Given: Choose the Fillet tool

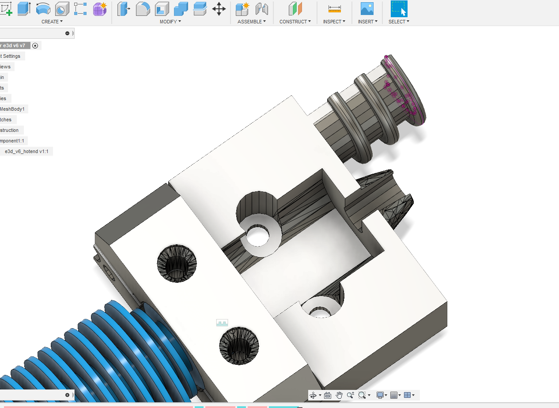Looking at the screenshot, I should coord(143,9).
